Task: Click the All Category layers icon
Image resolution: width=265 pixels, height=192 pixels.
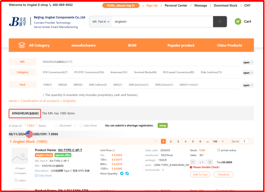Action: (22, 45)
